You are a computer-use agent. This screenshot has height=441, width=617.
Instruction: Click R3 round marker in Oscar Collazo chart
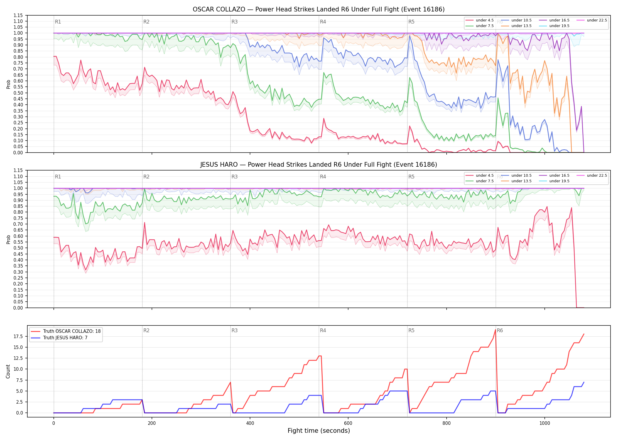tap(234, 22)
